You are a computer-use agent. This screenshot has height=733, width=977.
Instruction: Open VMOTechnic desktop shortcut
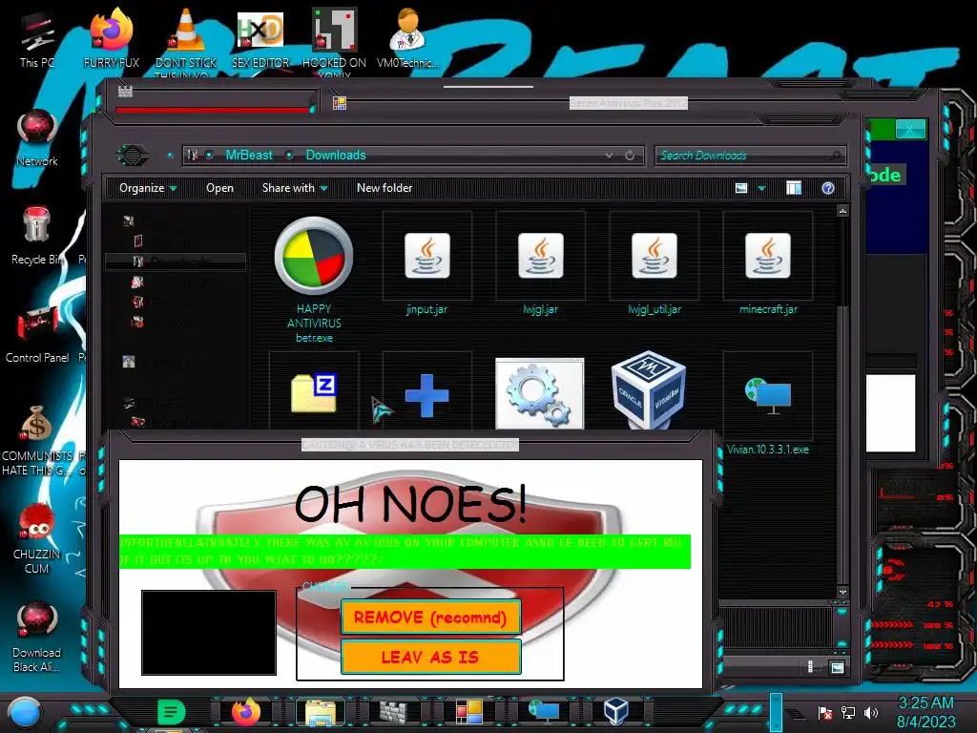(408, 38)
